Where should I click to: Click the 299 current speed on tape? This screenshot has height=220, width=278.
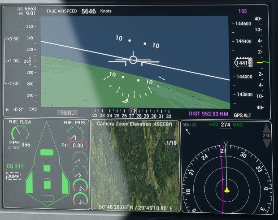pyautogui.click(x=27, y=61)
